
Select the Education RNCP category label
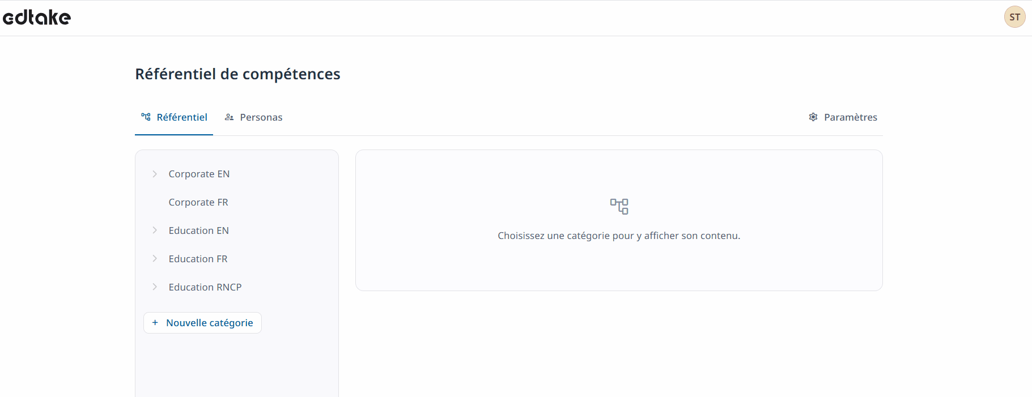pyautogui.click(x=205, y=287)
